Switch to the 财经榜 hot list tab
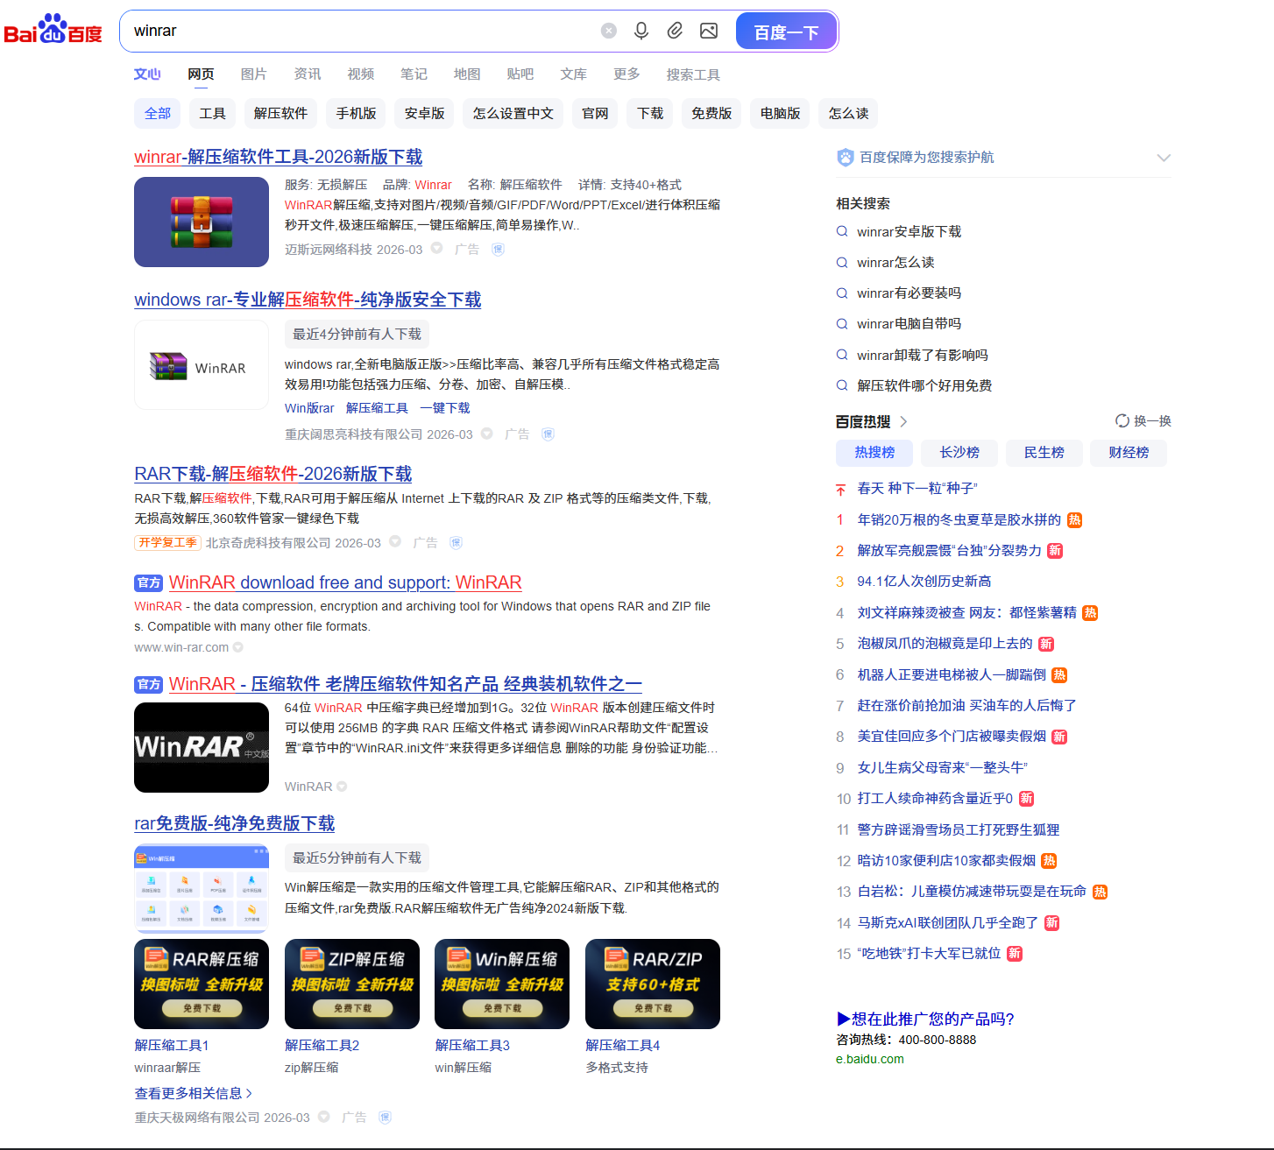This screenshot has height=1150, width=1274. 1129,453
